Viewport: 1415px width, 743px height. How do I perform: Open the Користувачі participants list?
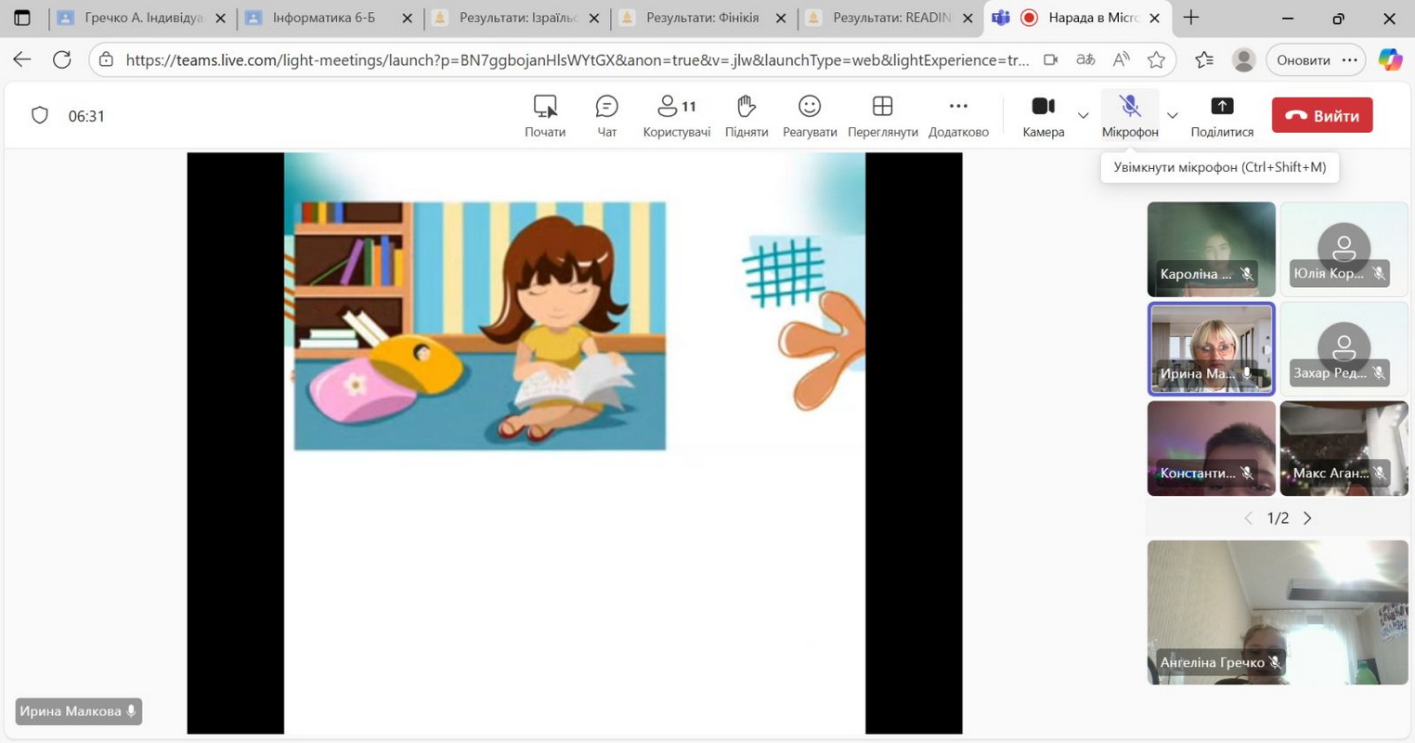click(x=676, y=116)
